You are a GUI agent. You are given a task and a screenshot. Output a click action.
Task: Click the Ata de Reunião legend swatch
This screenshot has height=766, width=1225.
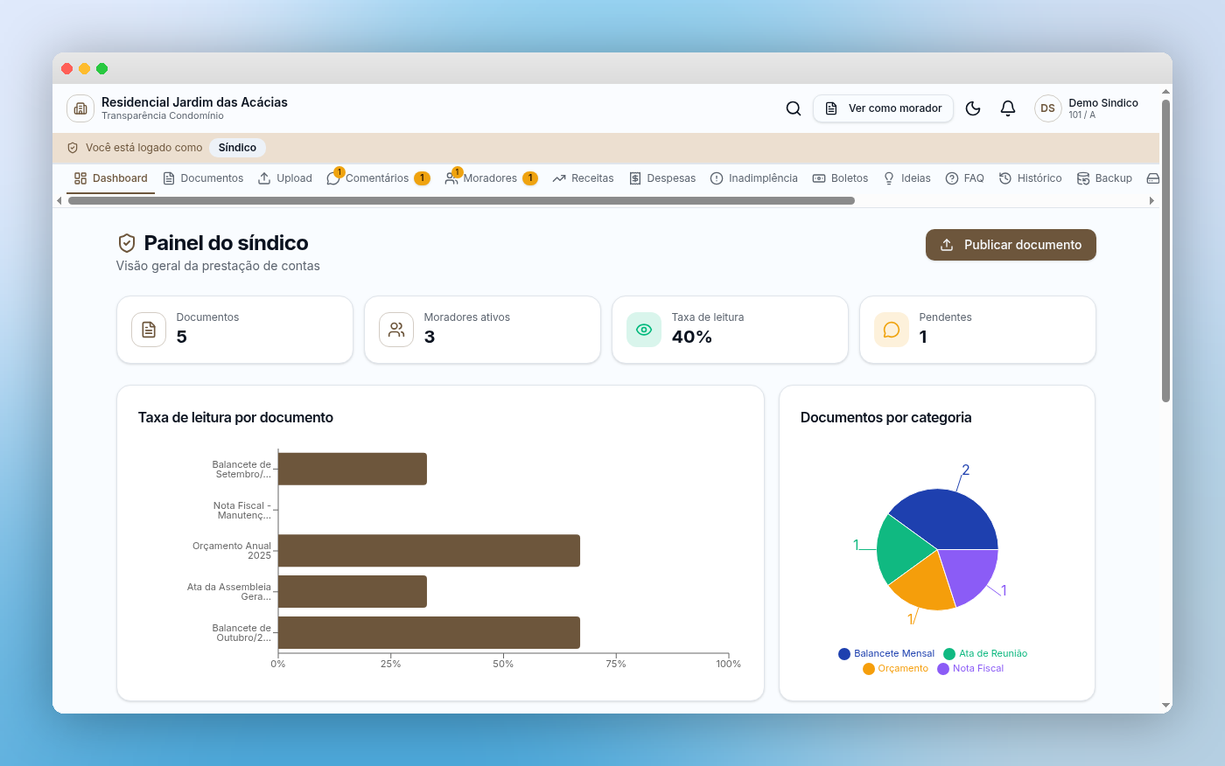(949, 654)
